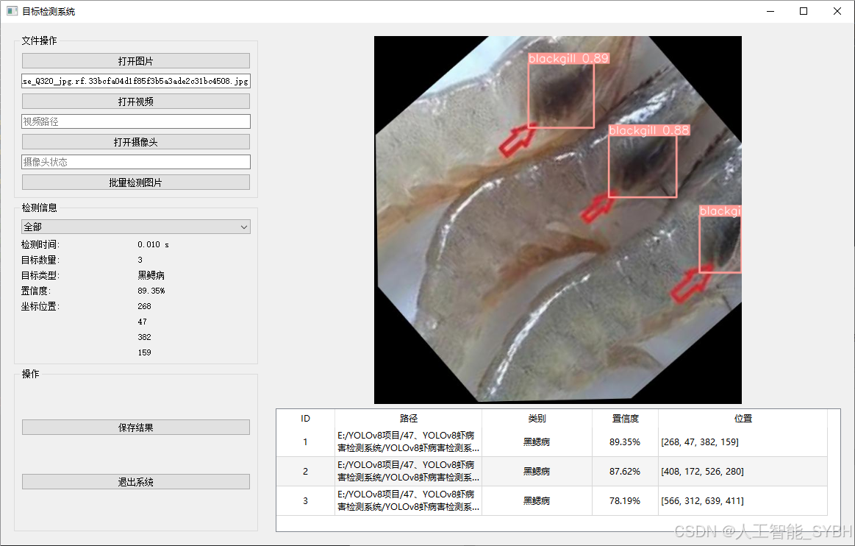Select position cell [566, 312, 639, 411]
Screen dimensions: 855x546
tap(743, 500)
